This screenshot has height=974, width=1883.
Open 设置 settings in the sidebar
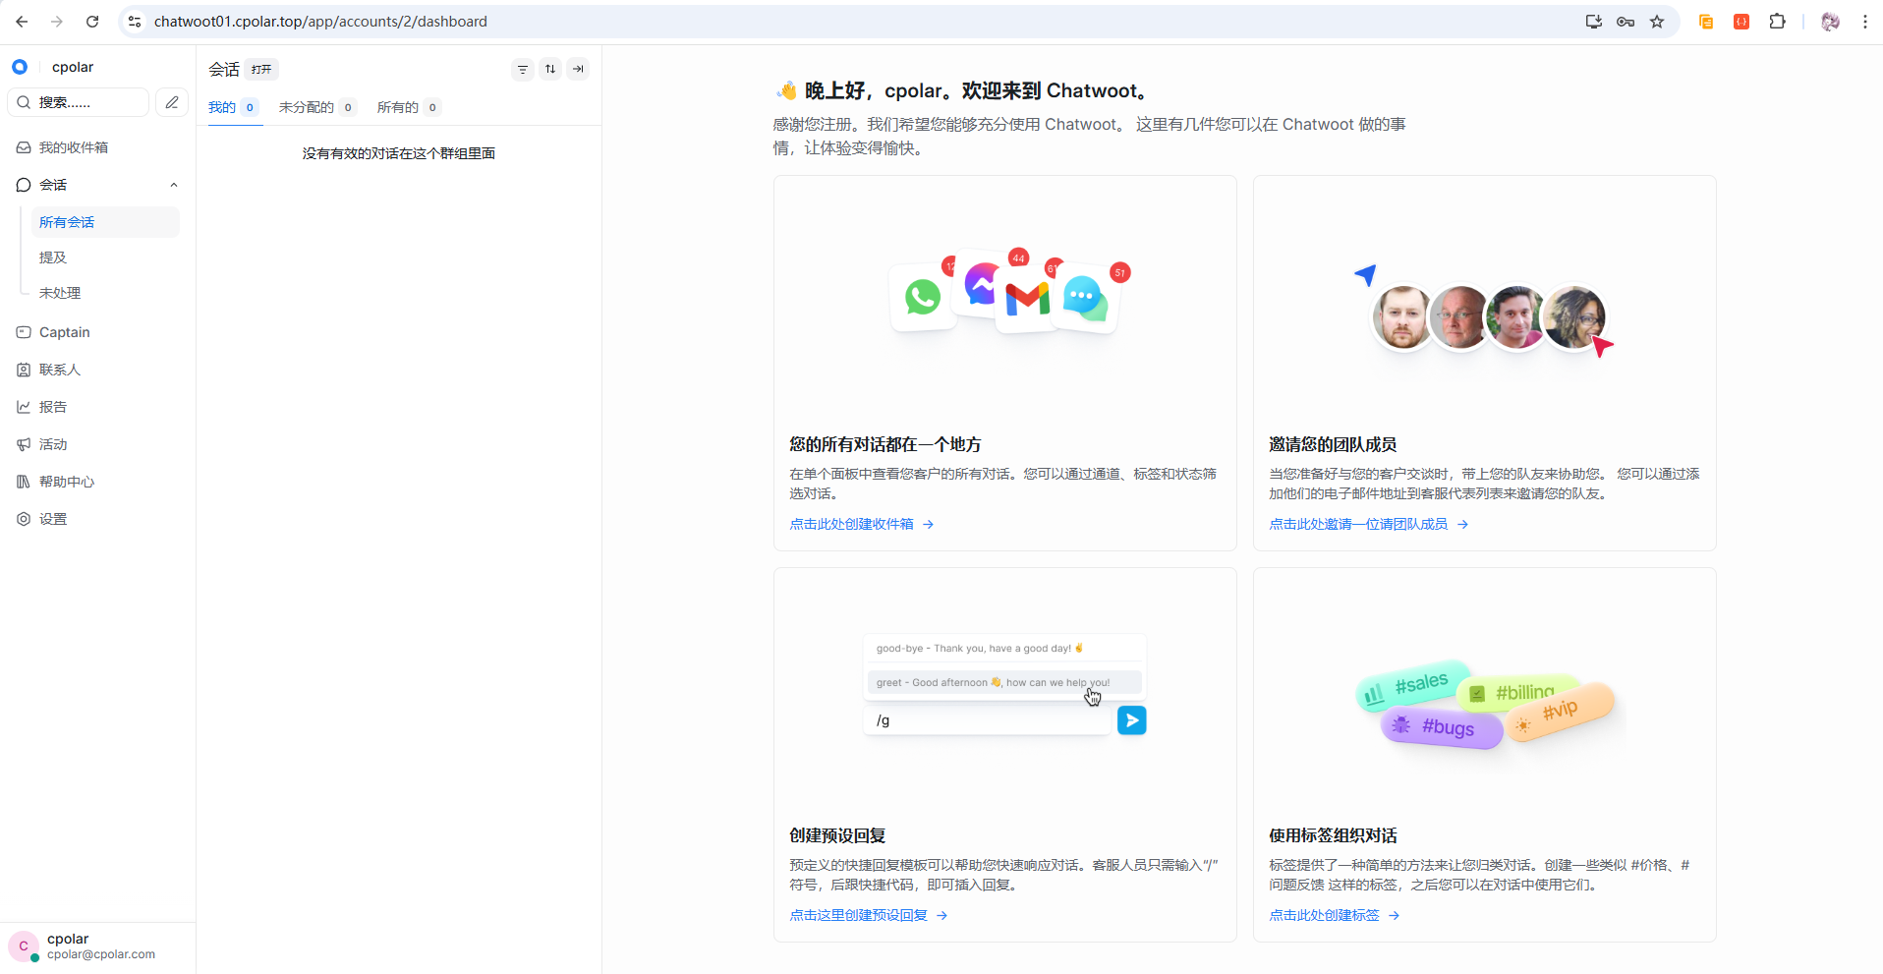click(x=53, y=519)
